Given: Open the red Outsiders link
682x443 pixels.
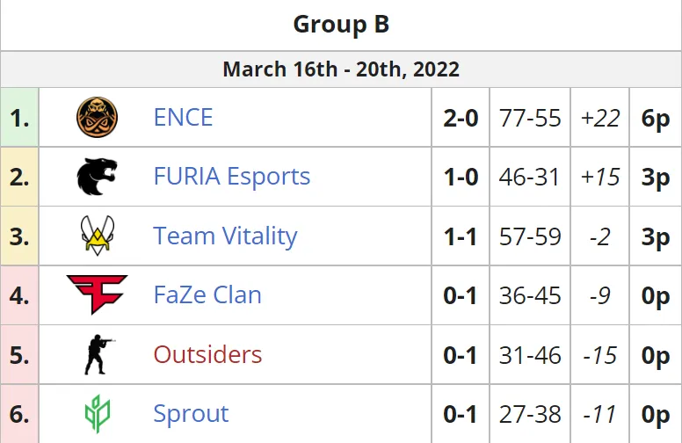Looking at the screenshot, I should click(x=207, y=354).
